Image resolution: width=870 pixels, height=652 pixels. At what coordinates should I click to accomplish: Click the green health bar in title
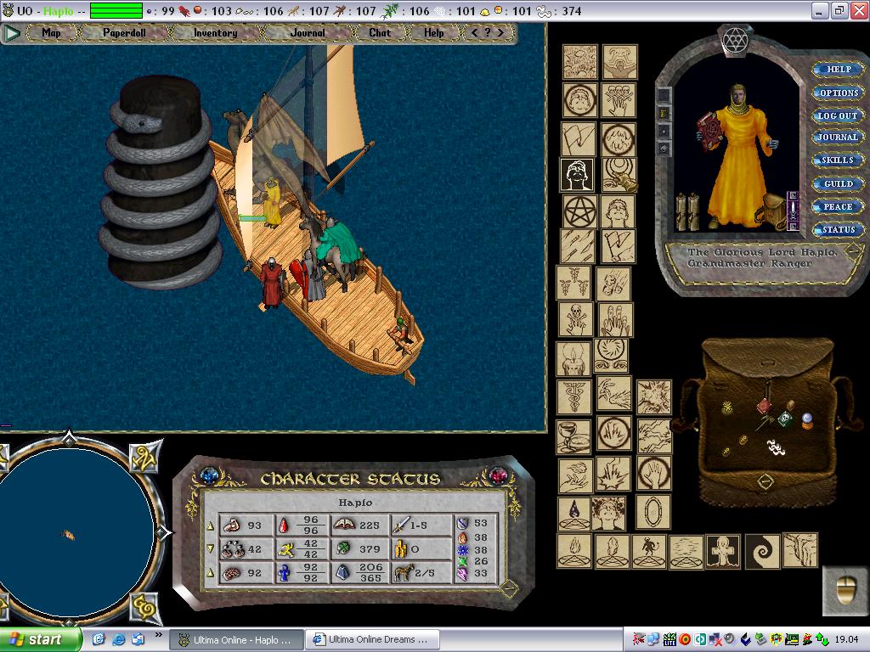(x=116, y=10)
